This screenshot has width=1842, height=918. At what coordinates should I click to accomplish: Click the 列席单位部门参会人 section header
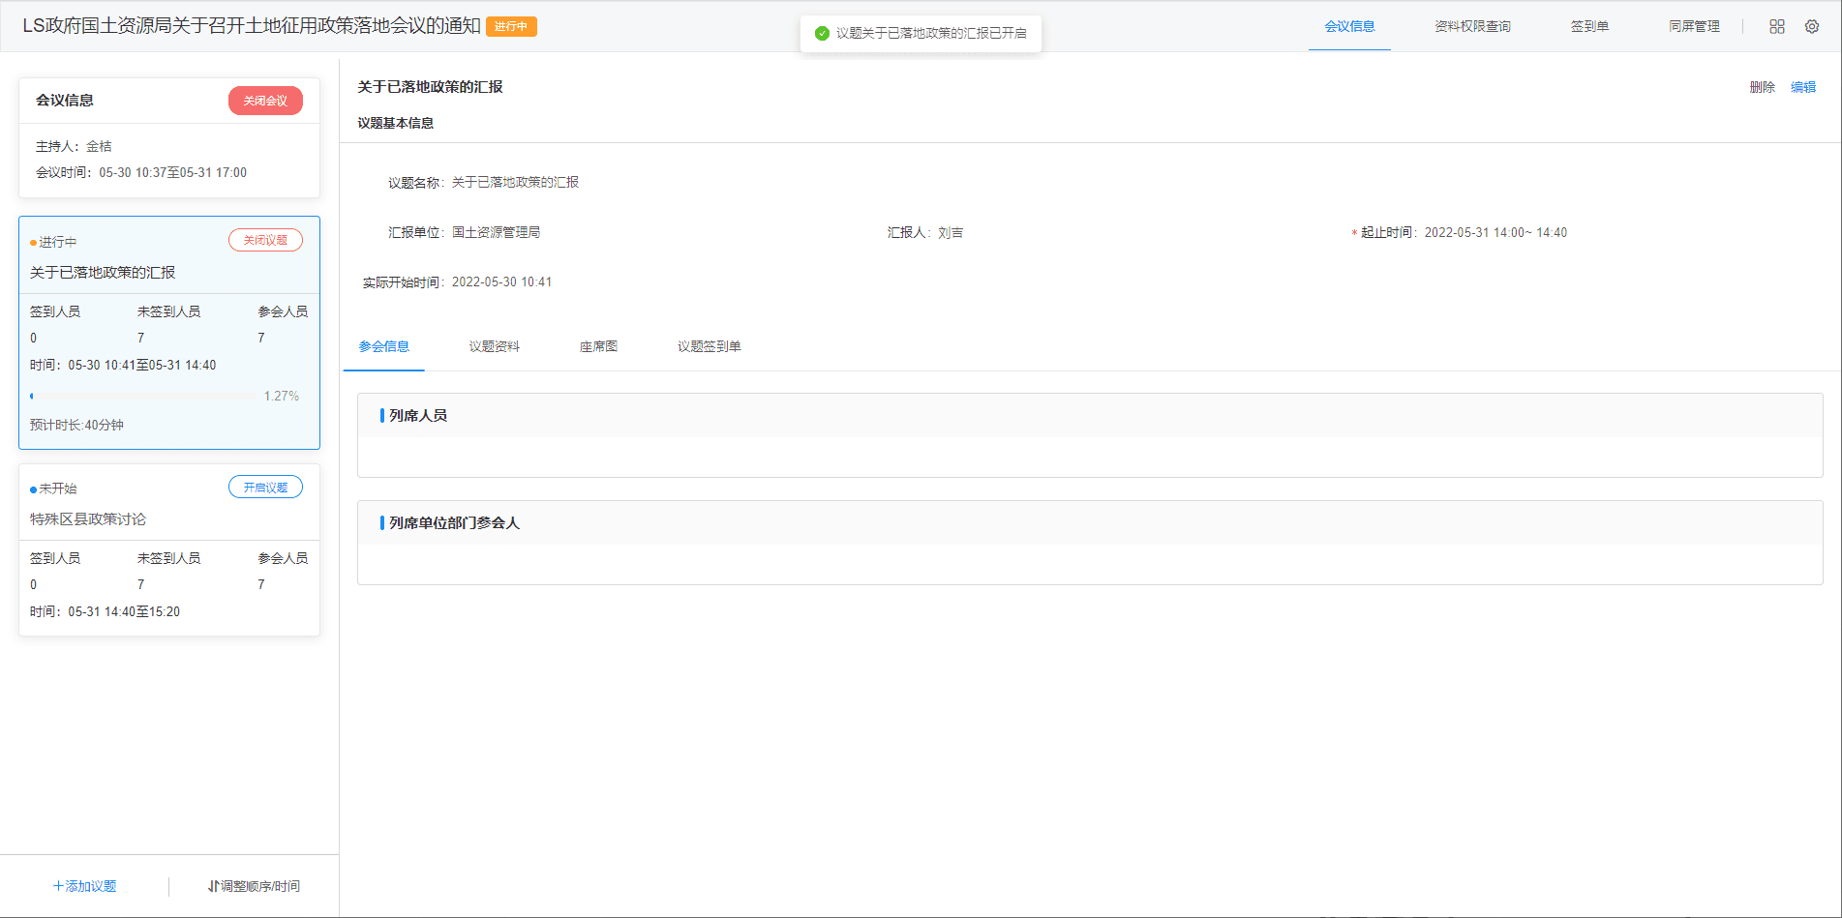[1090, 522]
